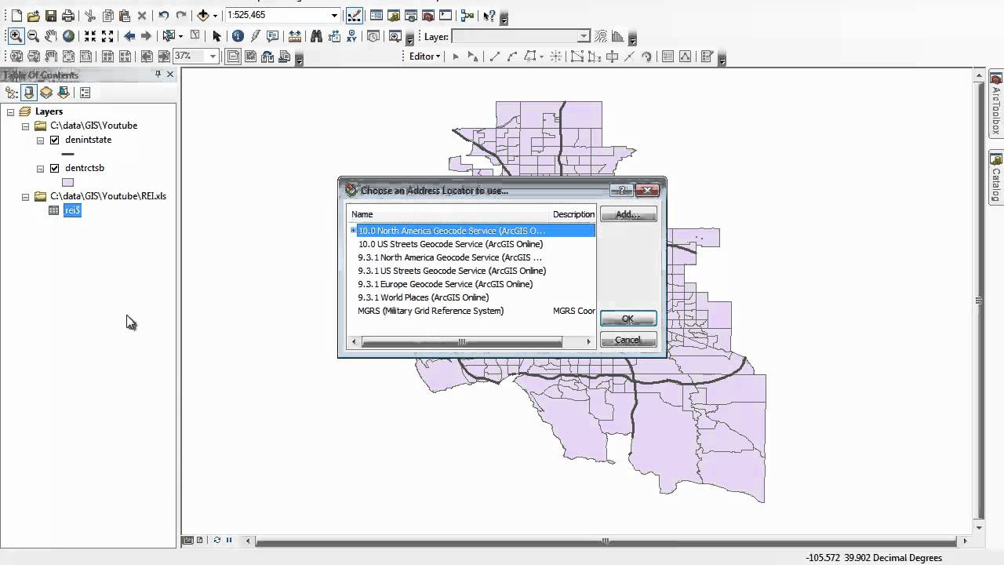Image resolution: width=1004 pixels, height=565 pixels.
Task: Open the ArcToolbox side tab
Action: pyautogui.click(x=996, y=105)
